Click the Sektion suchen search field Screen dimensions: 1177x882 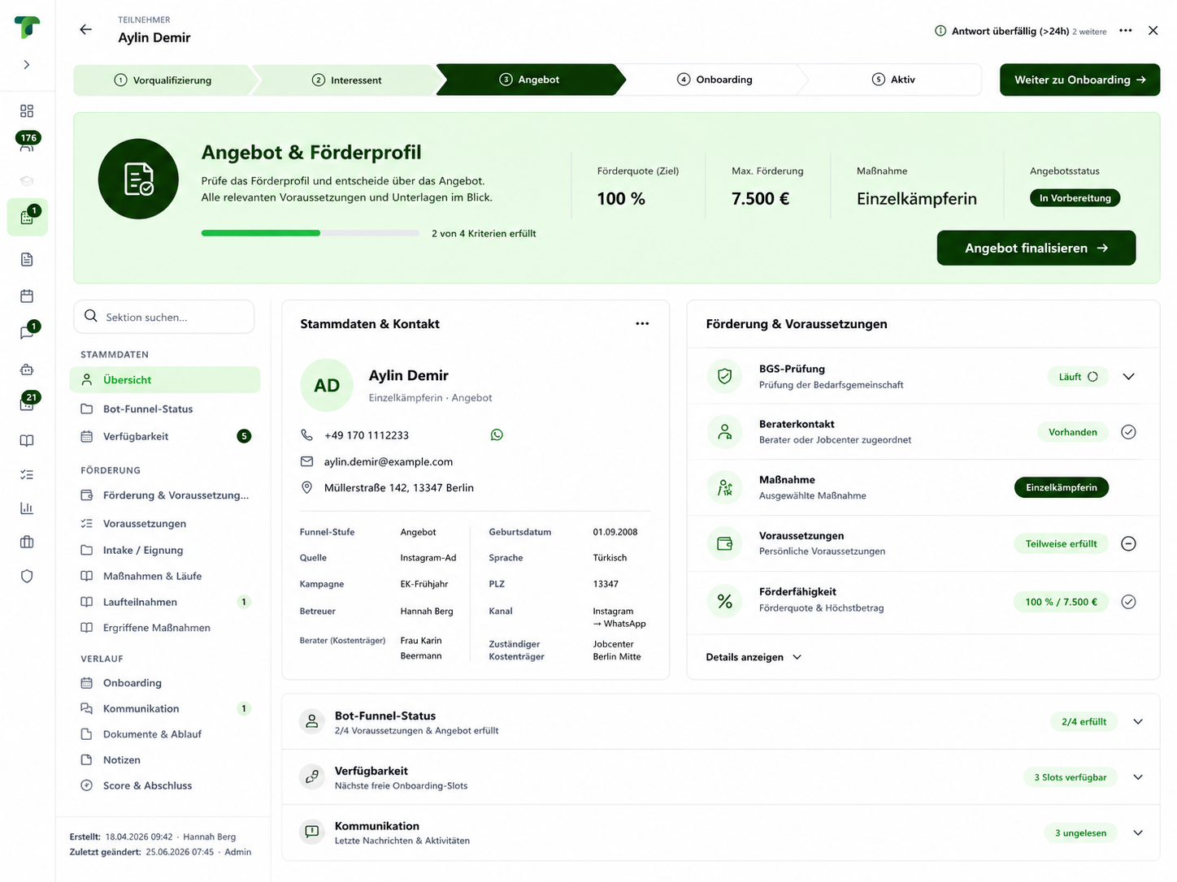[164, 317]
